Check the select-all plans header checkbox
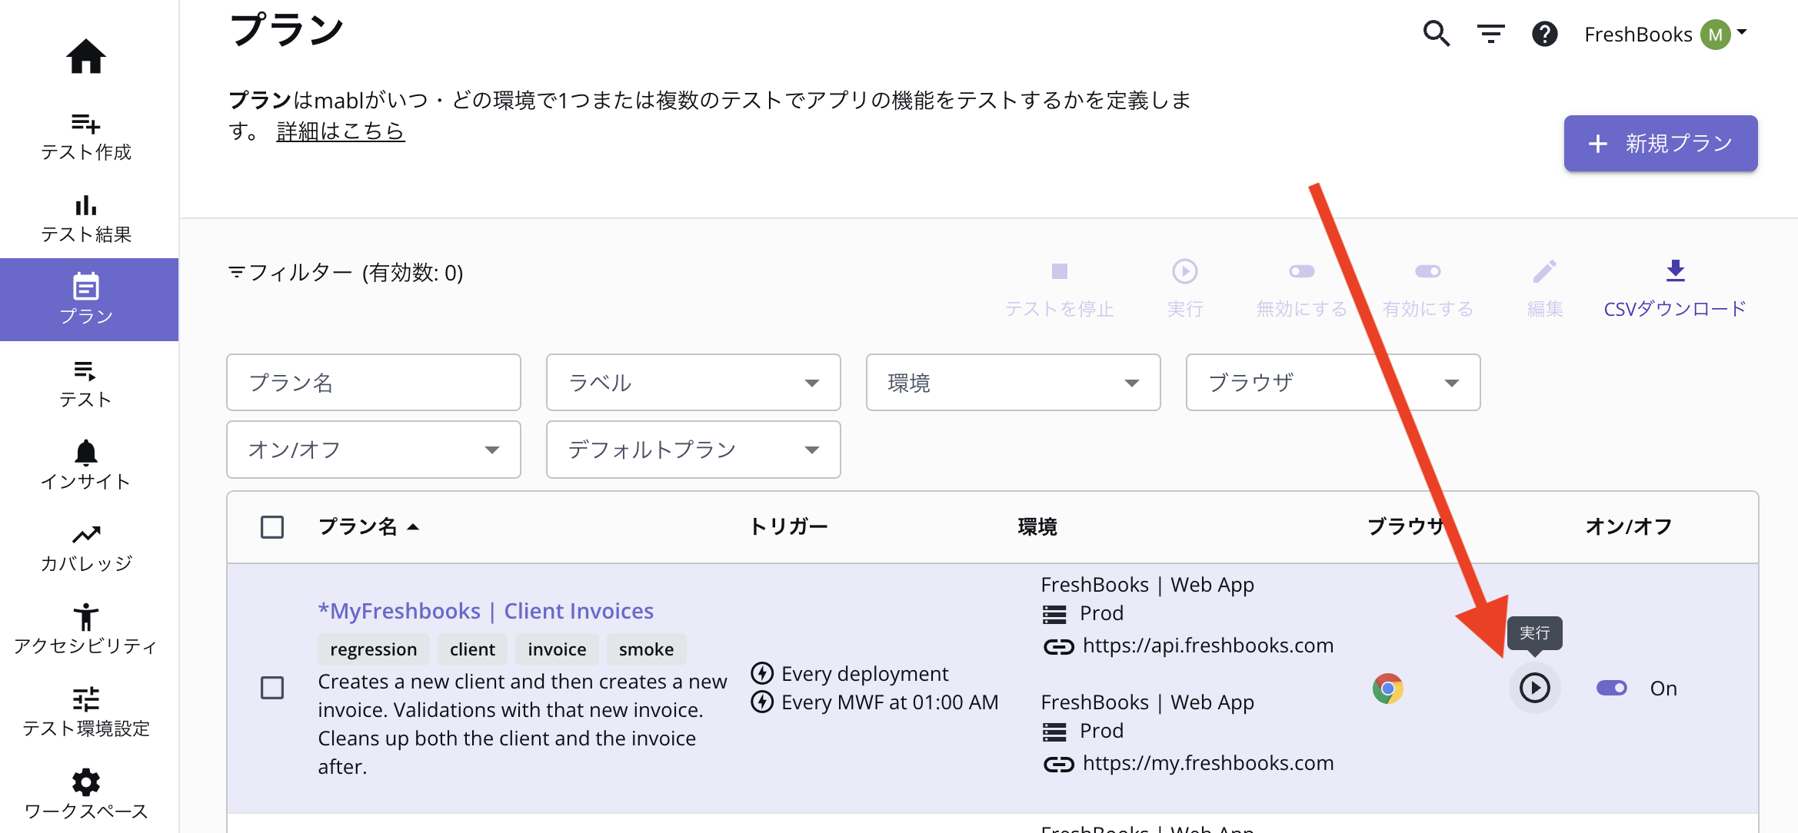 point(272,527)
